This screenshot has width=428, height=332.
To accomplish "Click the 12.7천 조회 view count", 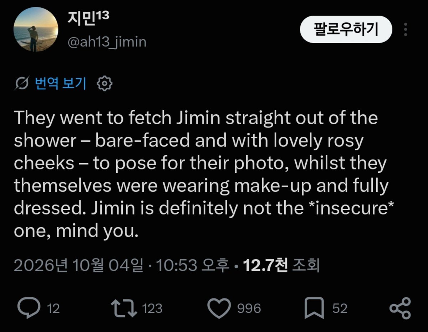I will [281, 266].
